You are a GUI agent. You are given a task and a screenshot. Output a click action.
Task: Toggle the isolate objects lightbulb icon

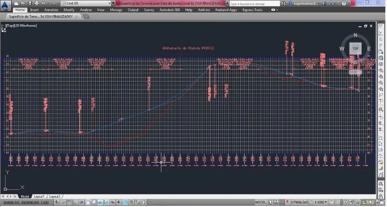pos(370,203)
